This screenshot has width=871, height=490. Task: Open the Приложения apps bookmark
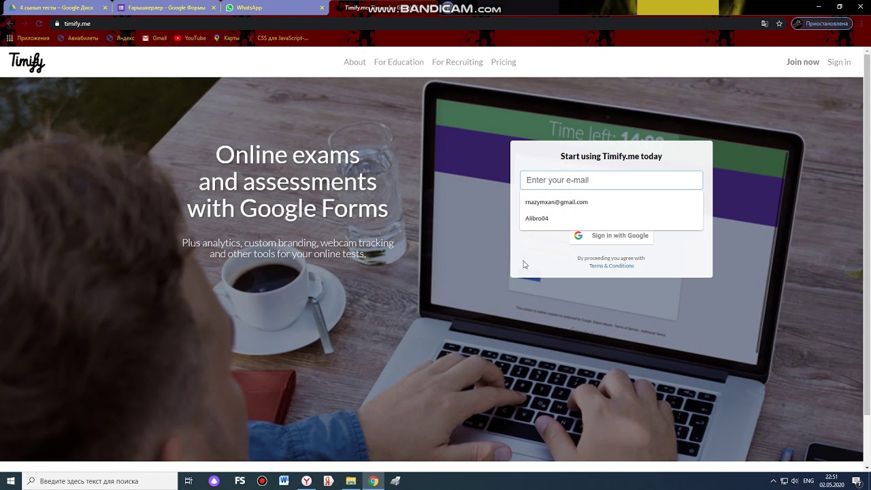pyautogui.click(x=29, y=38)
